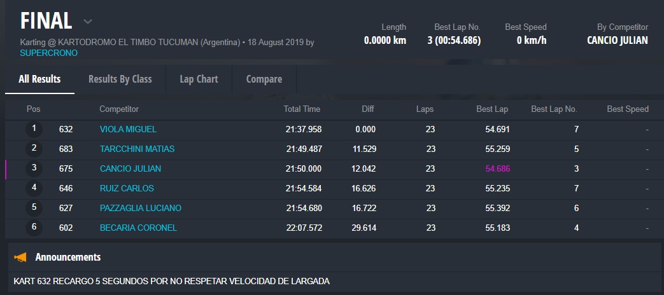Click the megaphone Announcements icon
The height and width of the screenshot is (295, 664).
(20, 257)
